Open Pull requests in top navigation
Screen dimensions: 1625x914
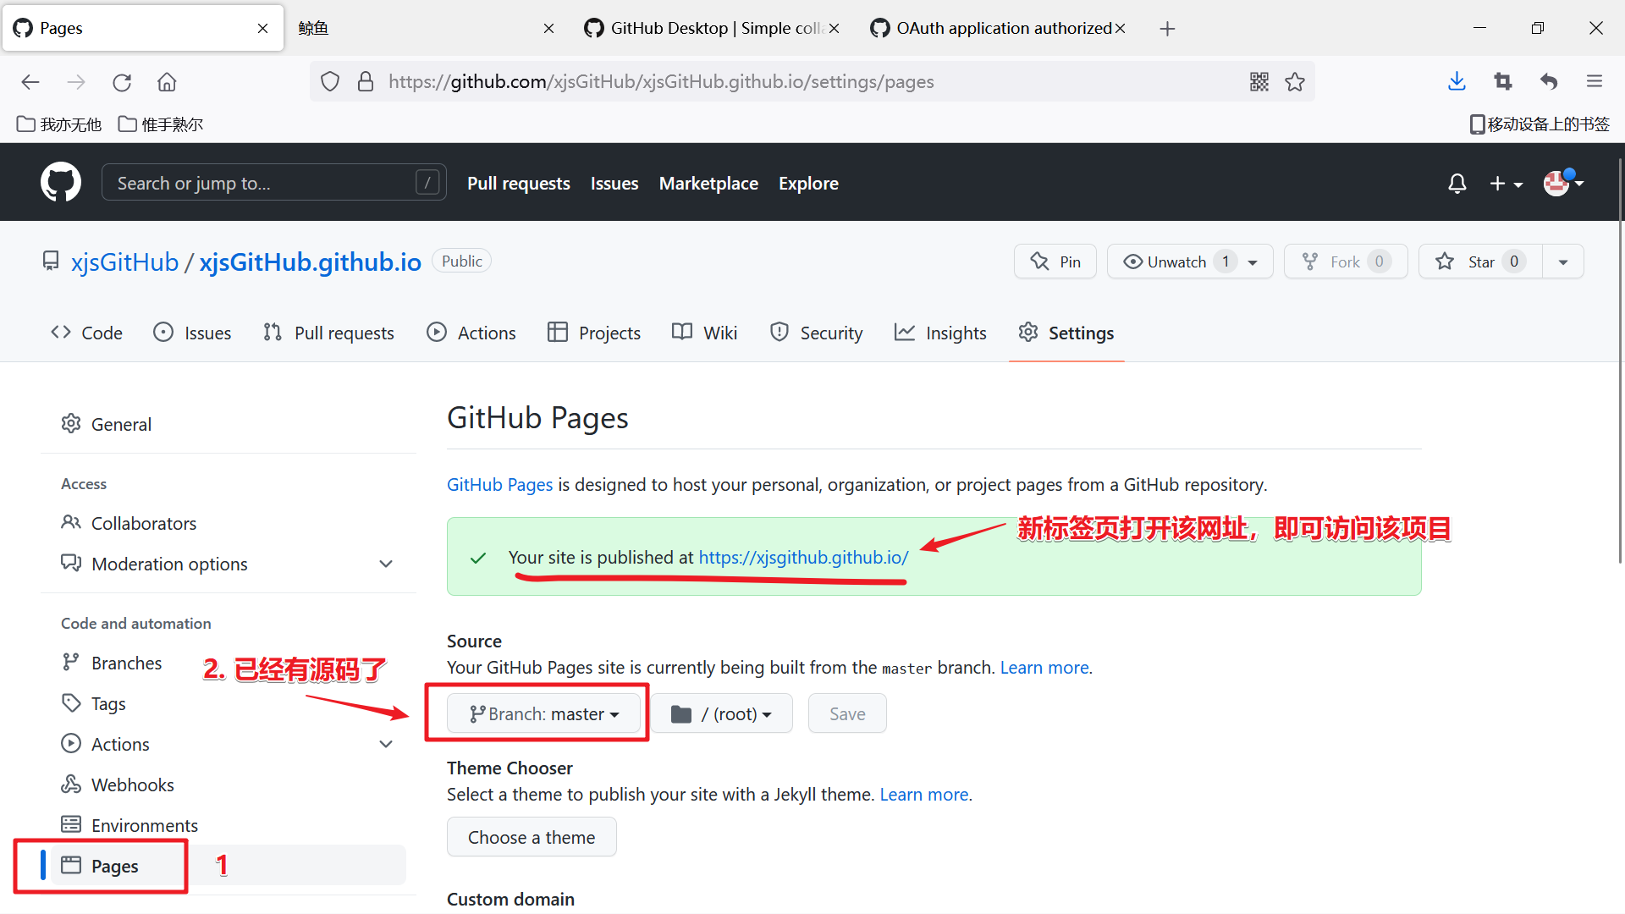519,184
